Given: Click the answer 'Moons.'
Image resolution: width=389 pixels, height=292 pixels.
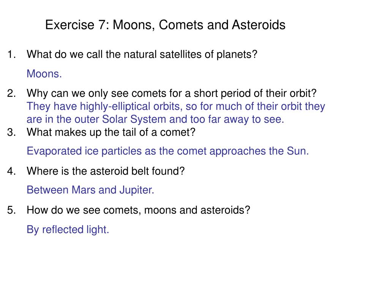Looking at the screenshot, I should (x=44, y=74).
